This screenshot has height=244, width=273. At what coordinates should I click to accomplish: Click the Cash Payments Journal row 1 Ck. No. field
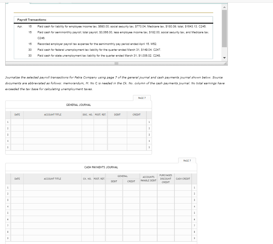tap(87, 187)
